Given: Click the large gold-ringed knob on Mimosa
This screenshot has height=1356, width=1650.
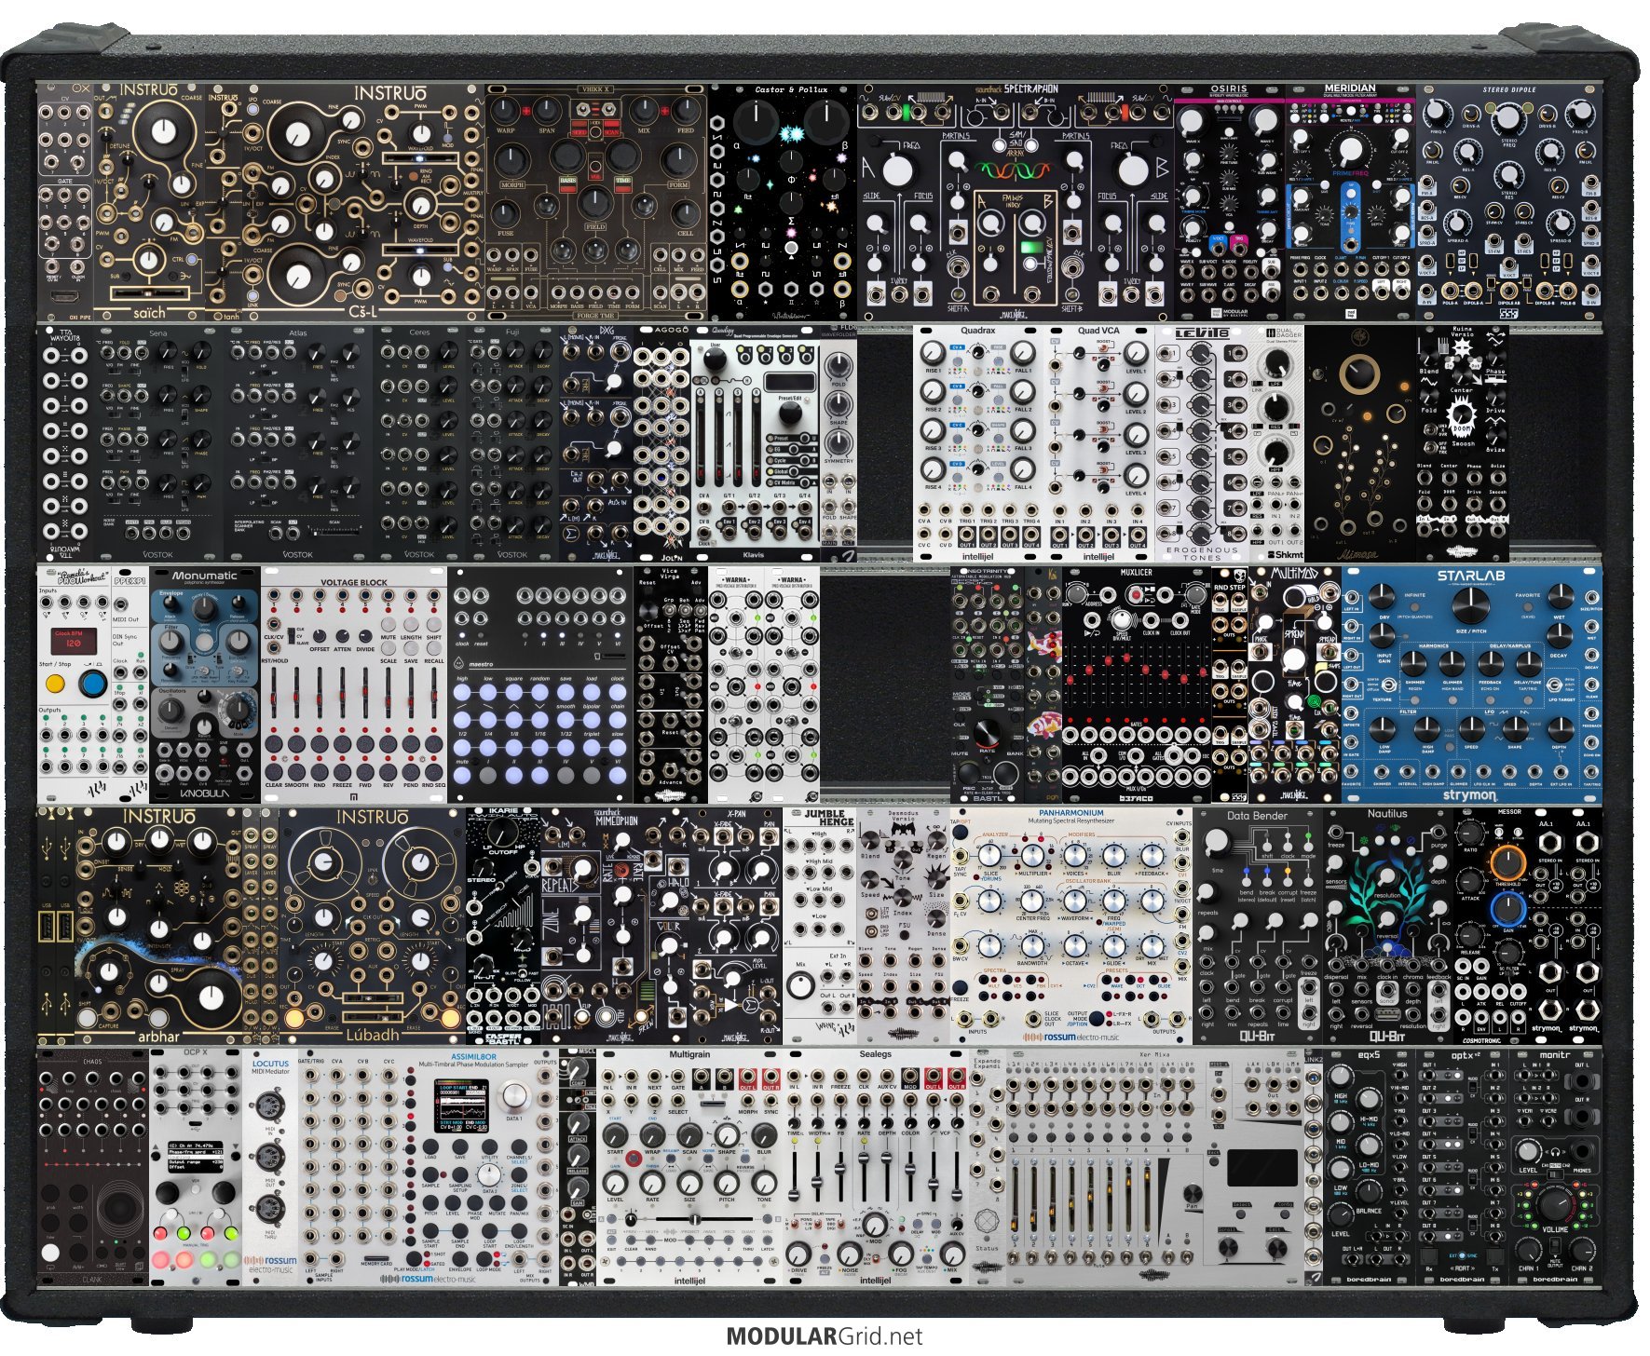Looking at the screenshot, I should (x=1358, y=374).
